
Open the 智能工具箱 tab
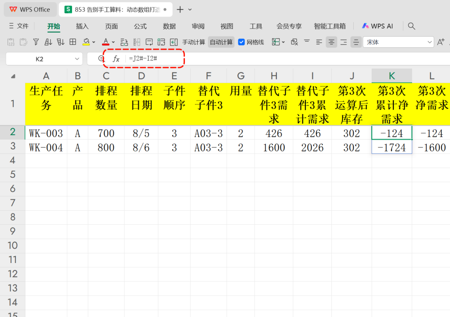330,26
